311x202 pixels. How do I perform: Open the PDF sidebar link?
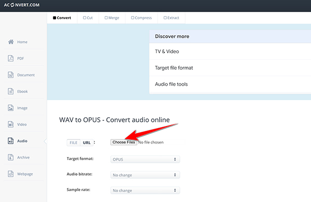20,58
